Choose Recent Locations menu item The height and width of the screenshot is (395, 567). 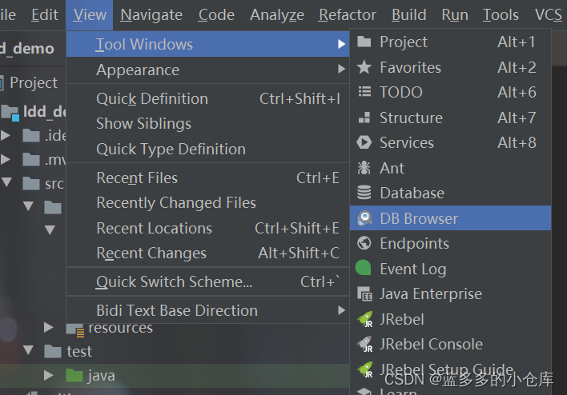[208, 228]
